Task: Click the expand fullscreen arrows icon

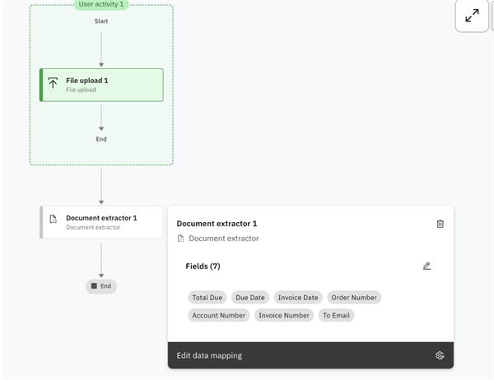Action: [x=472, y=16]
